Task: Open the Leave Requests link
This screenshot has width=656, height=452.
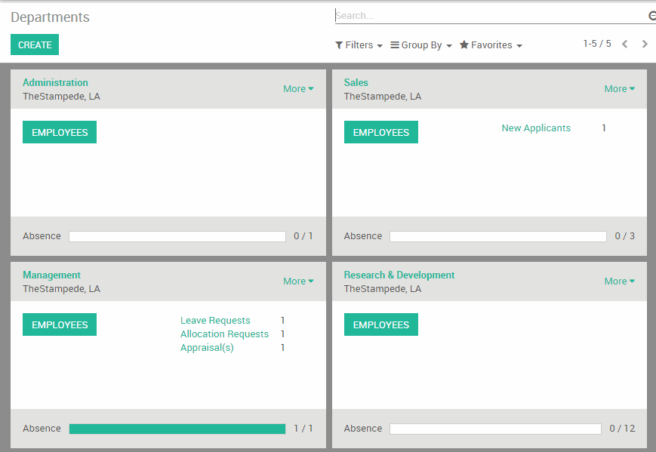Action: (215, 320)
